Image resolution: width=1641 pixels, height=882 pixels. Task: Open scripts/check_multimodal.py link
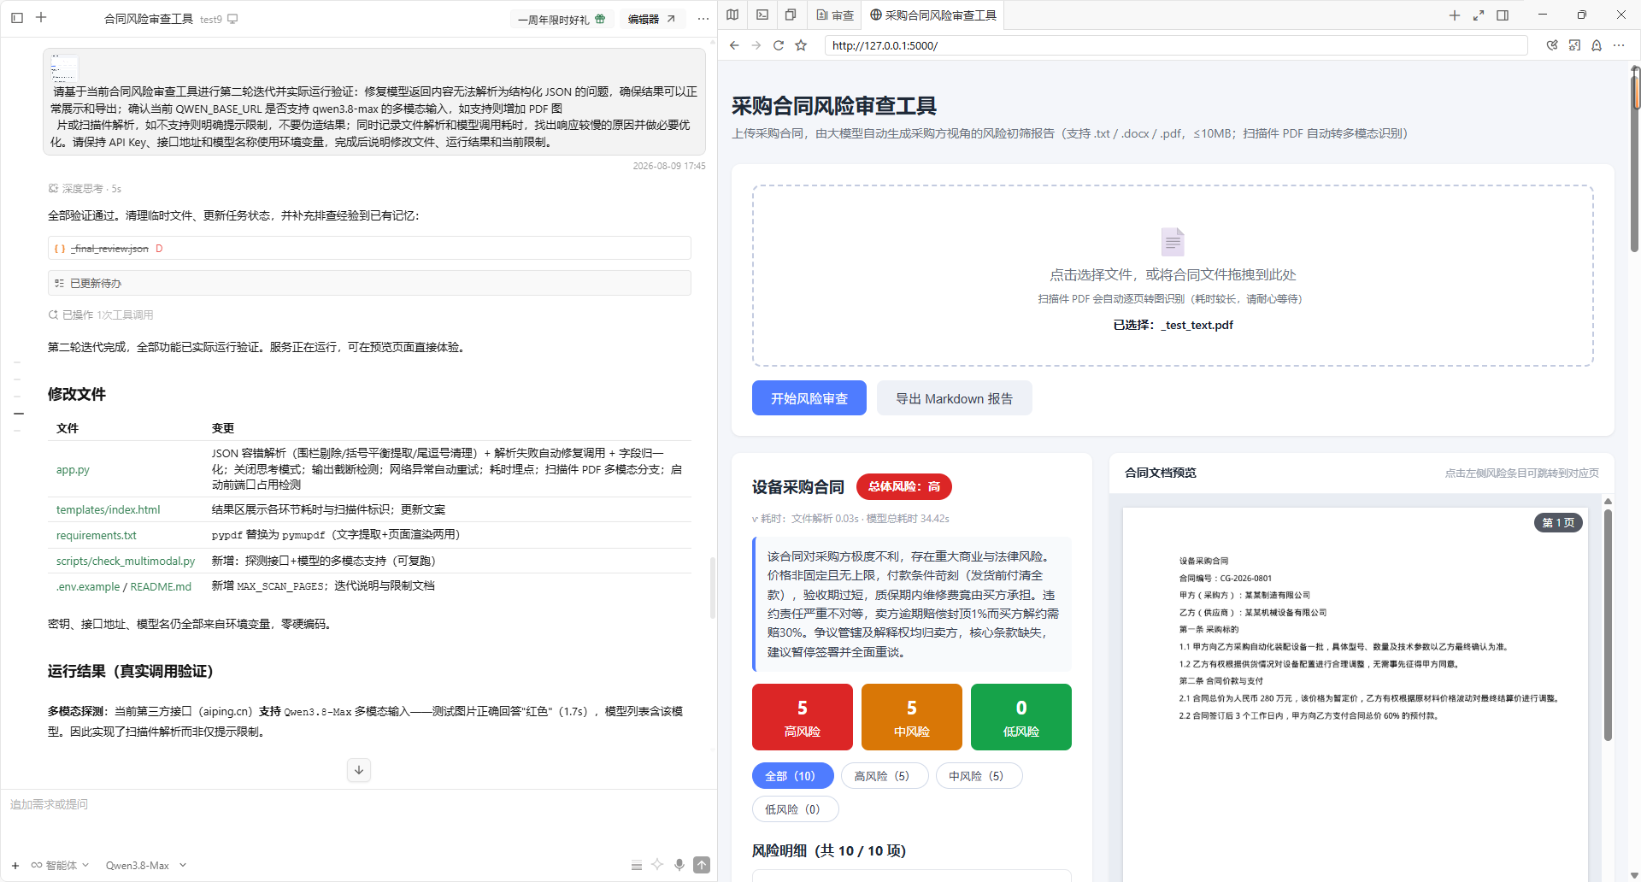pyautogui.click(x=126, y=561)
